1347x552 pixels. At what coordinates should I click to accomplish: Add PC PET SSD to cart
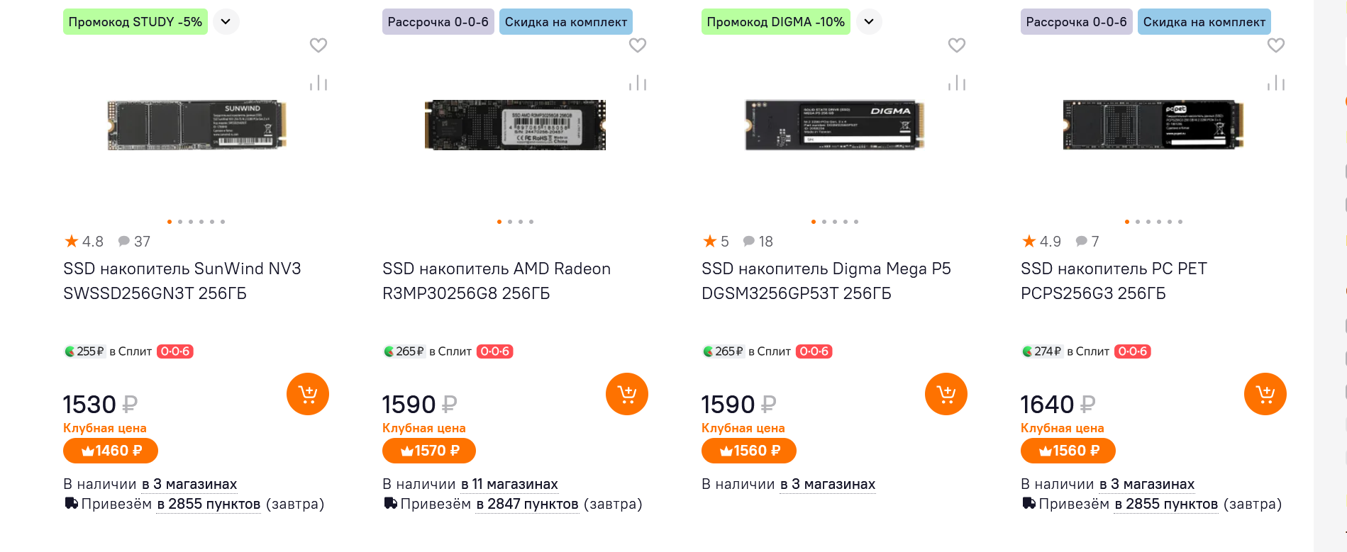click(x=1265, y=394)
